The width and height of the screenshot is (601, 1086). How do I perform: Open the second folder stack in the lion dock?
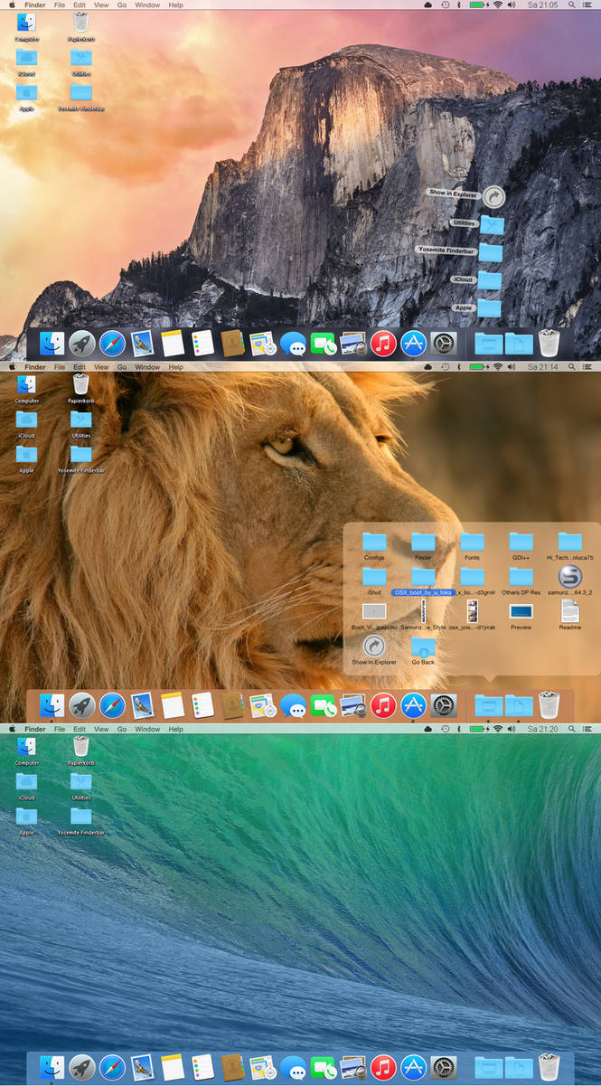click(x=519, y=705)
